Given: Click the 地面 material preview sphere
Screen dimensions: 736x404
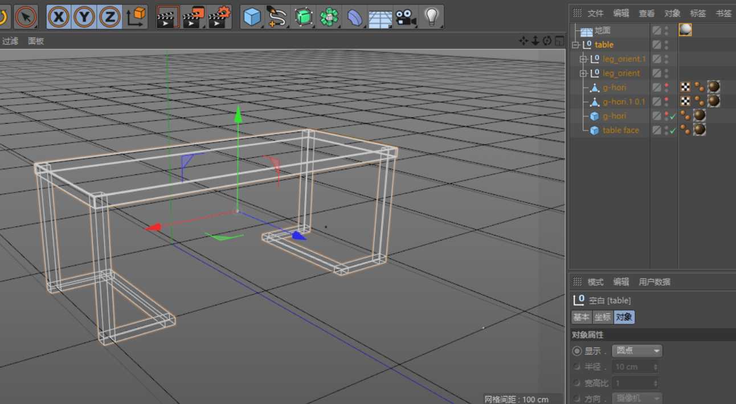Looking at the screenshot, I should click(x=685, y=30).
